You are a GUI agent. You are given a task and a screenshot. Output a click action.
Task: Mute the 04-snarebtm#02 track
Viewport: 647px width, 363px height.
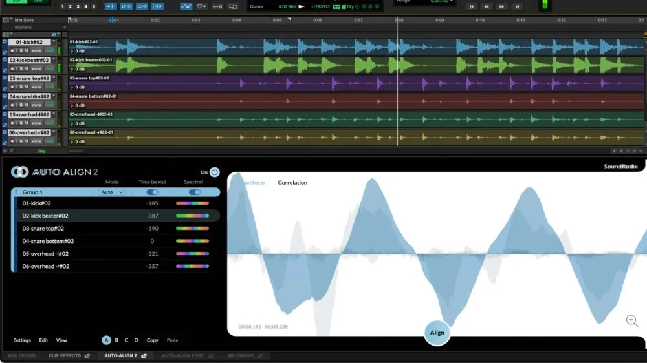[26, 105]
